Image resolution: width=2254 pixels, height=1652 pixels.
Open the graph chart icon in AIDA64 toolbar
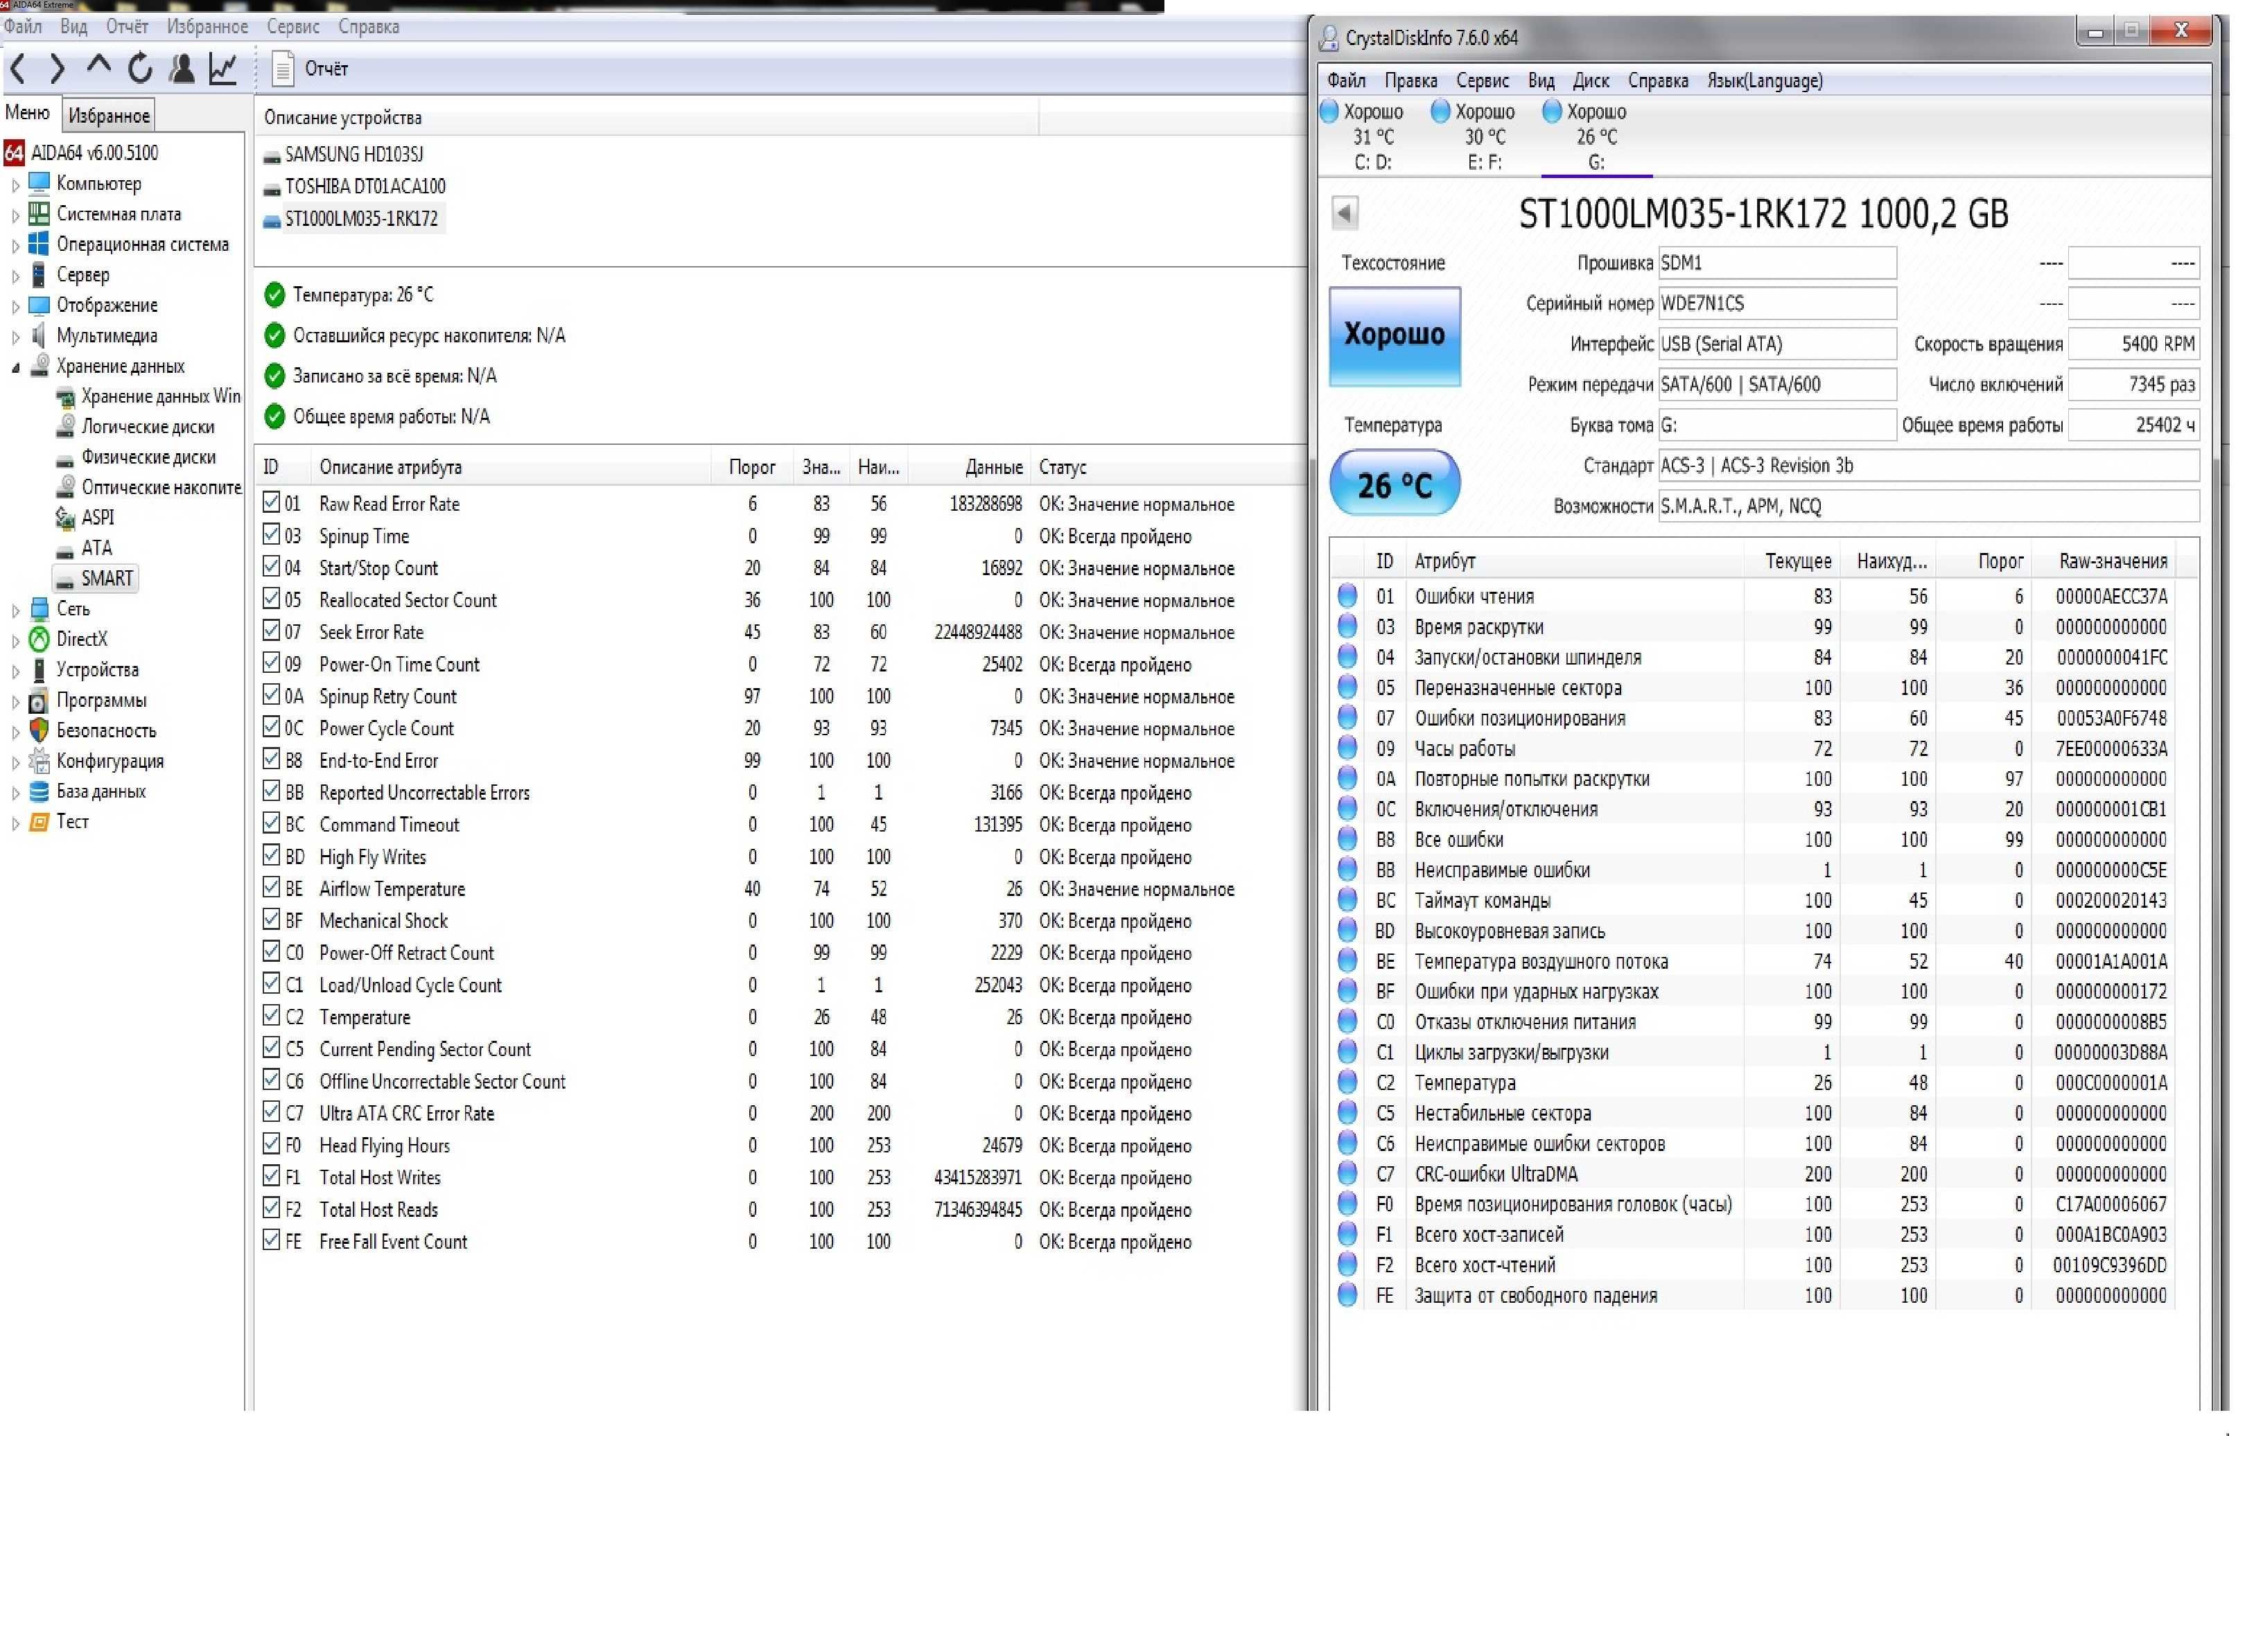tap(223, 68)
